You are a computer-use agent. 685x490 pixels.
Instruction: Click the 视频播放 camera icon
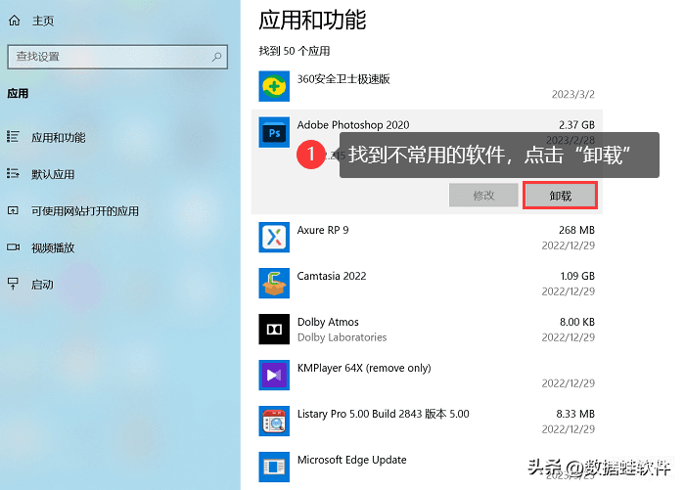(x=13, y=247)
